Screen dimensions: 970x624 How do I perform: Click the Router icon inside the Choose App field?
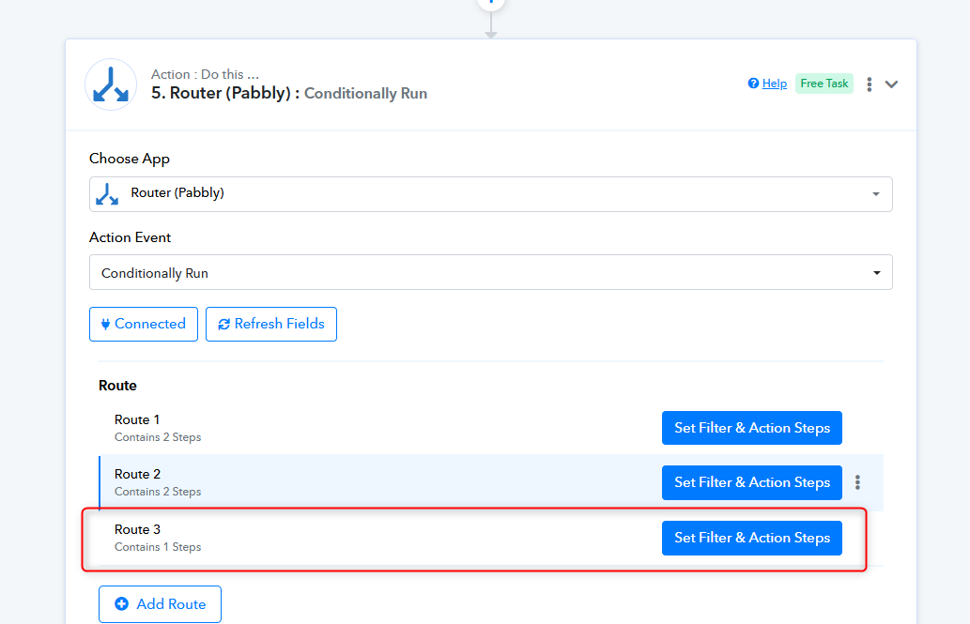pos(108,194)
